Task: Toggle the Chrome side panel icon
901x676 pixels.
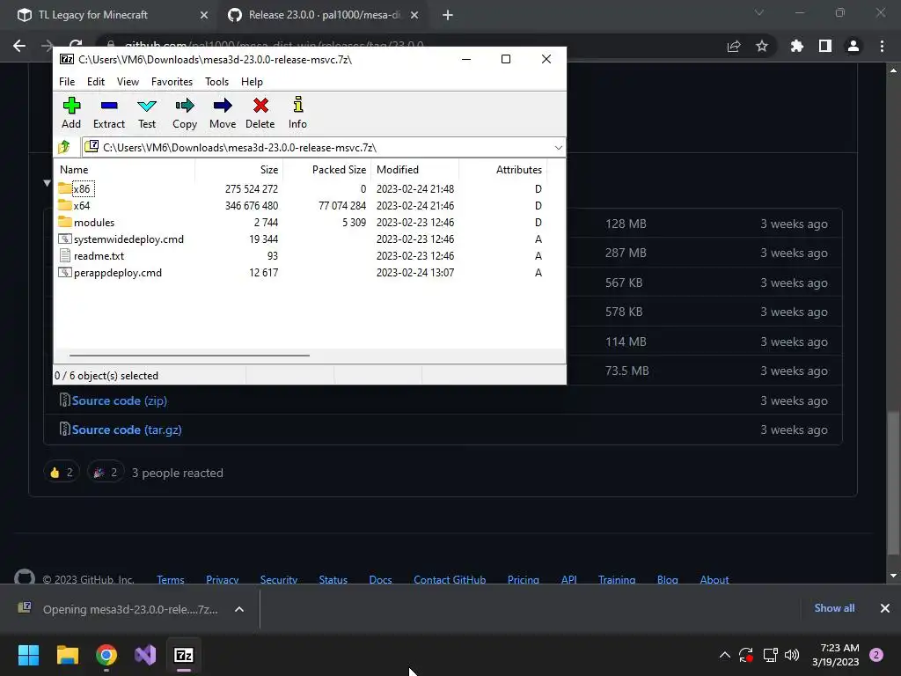Action: point(825,46)
